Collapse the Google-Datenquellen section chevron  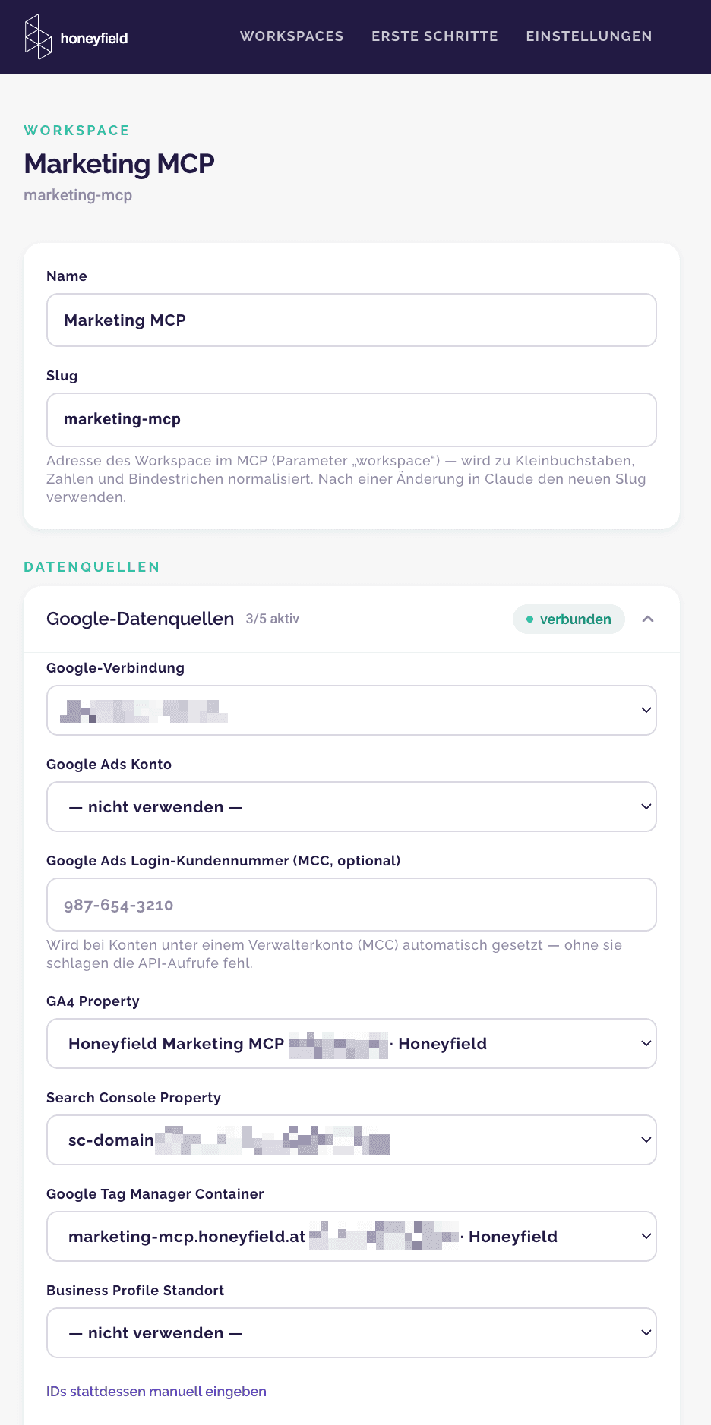[x=648, y=619]
